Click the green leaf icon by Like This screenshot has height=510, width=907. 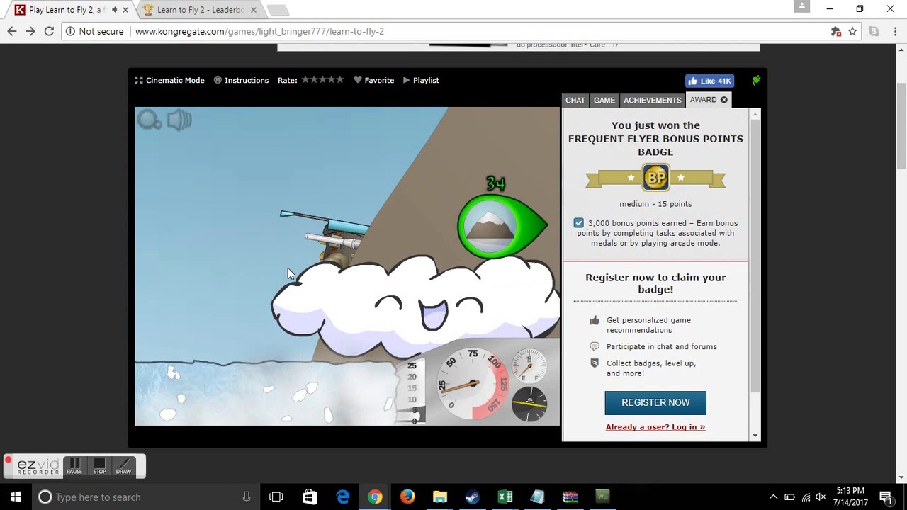tap(756, 81)
